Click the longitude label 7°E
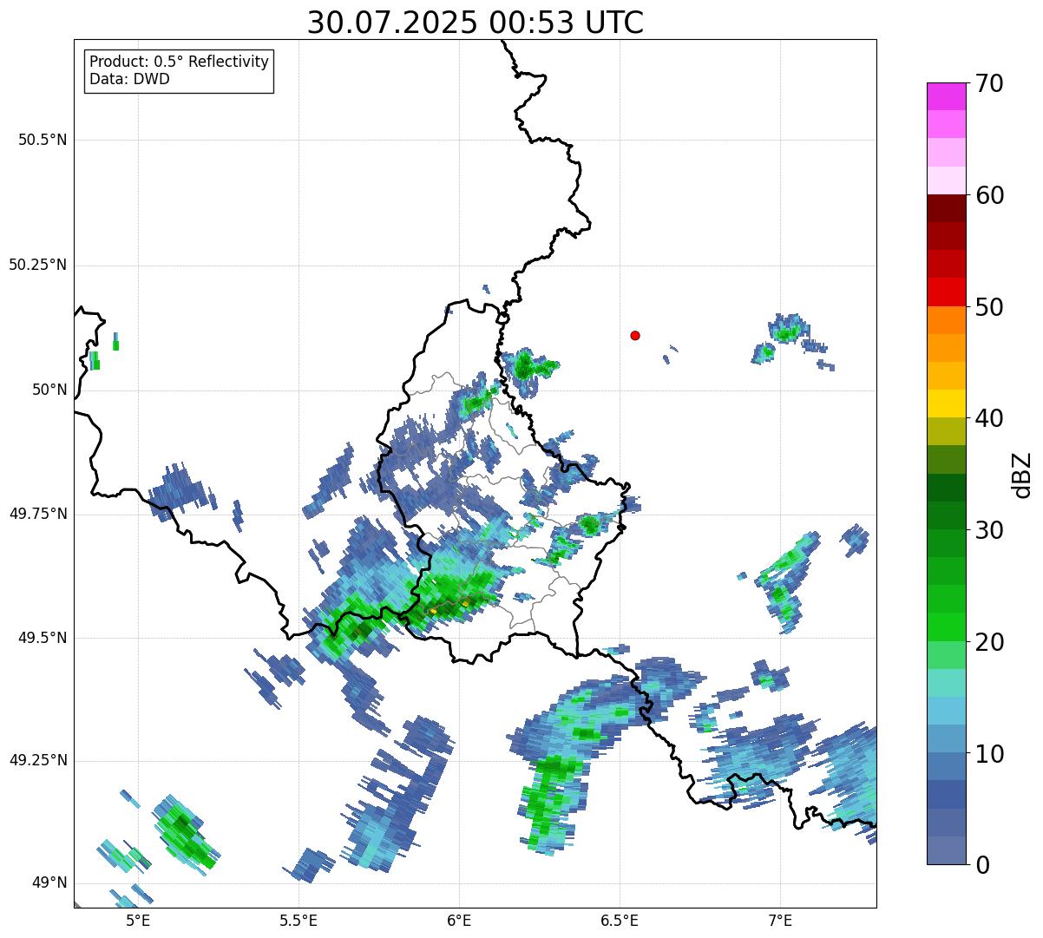The image size is (1043, 938). click(x=781, y=921)
